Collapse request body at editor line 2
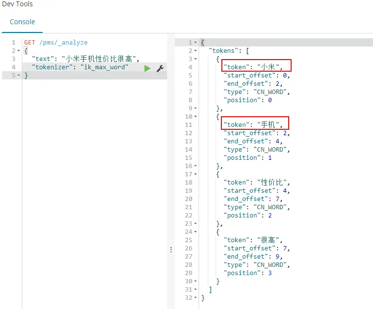373x309 pixels. pyautogui.click(x=18, y=51)
